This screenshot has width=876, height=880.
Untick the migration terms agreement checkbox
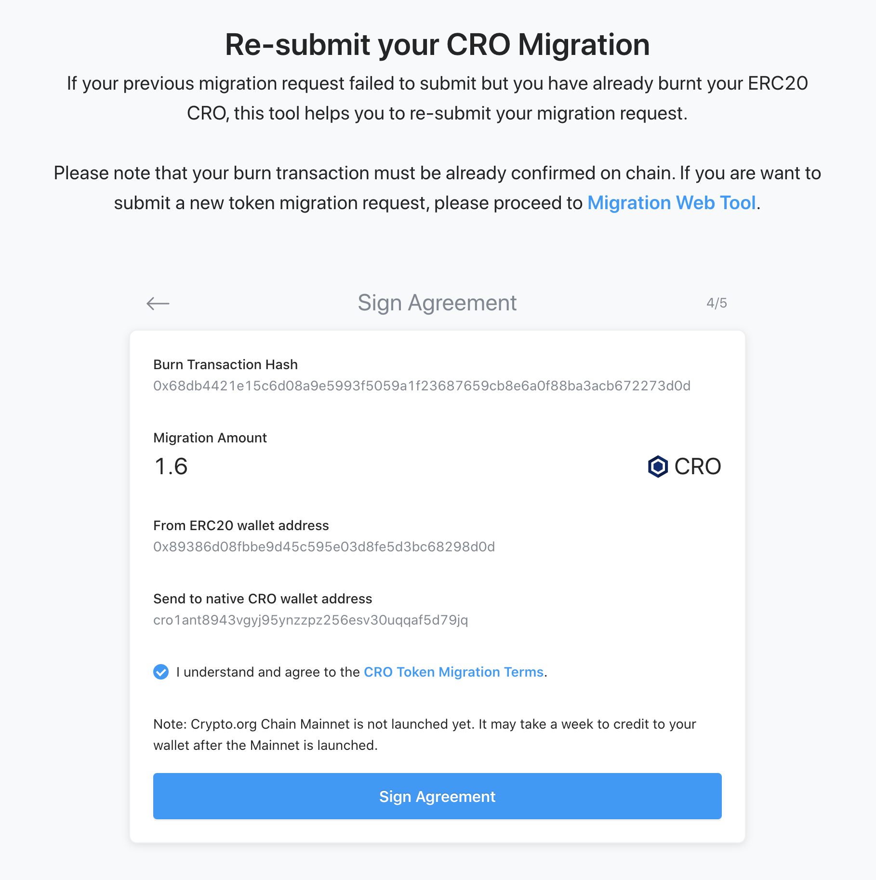[x=161, y=672]
